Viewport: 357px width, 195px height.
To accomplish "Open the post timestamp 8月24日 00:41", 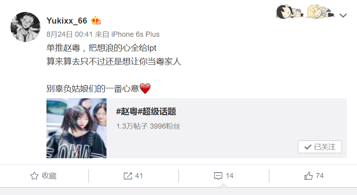I will [x=69, y=34].
